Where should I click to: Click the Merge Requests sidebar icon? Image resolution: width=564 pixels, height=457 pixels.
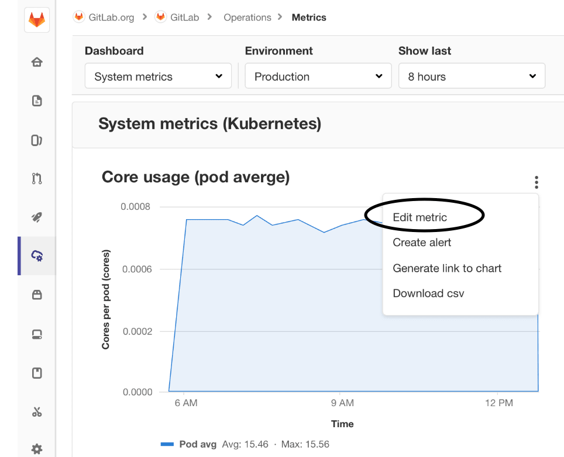[x=36, y=178]
